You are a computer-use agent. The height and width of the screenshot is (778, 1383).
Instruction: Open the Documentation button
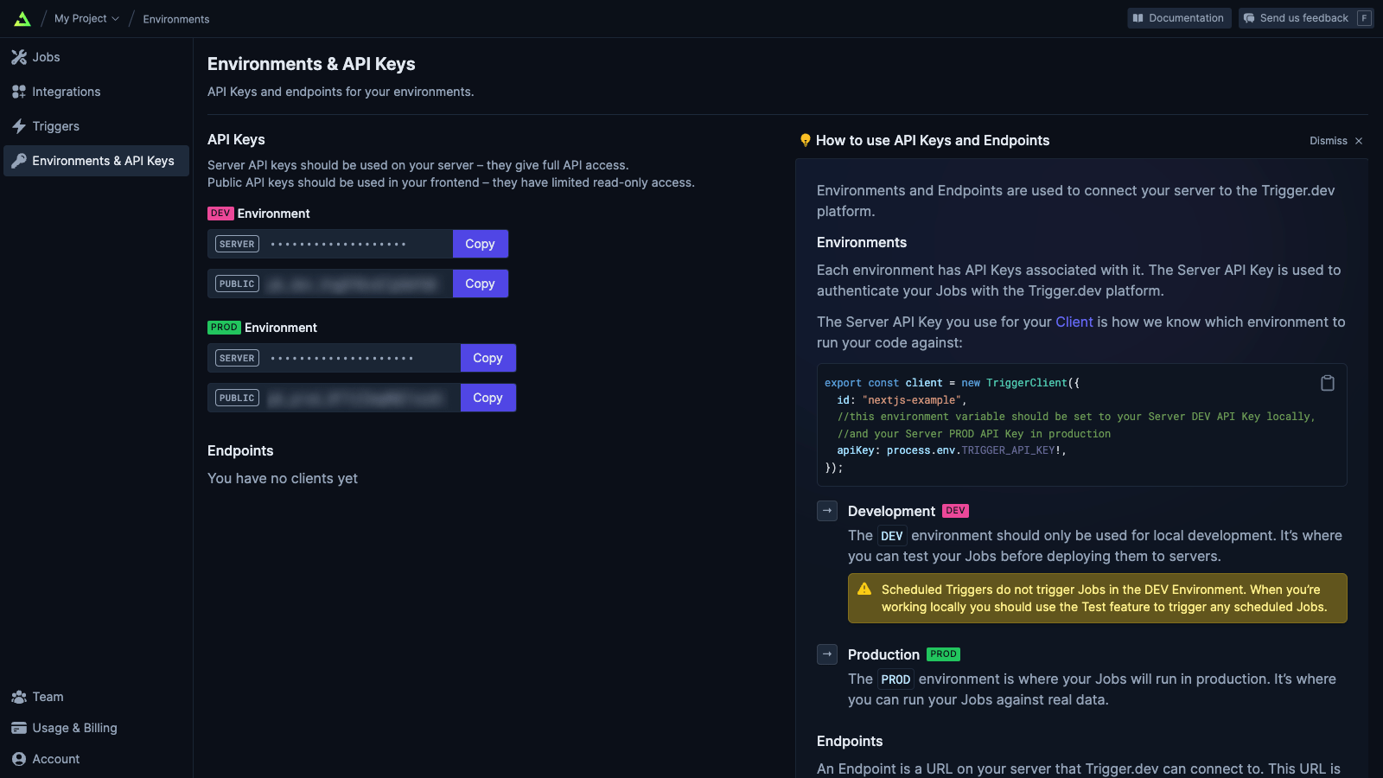click(1179, 18)
